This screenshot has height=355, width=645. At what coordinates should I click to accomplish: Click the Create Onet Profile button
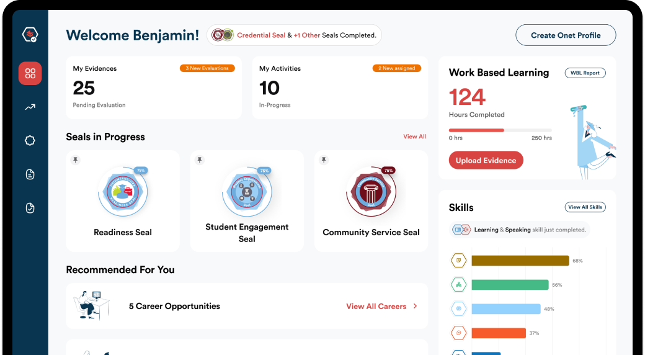pyautogui.click(x=566, y=35)
